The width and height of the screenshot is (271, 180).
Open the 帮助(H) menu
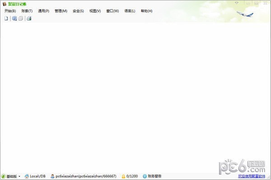point(146,11)
